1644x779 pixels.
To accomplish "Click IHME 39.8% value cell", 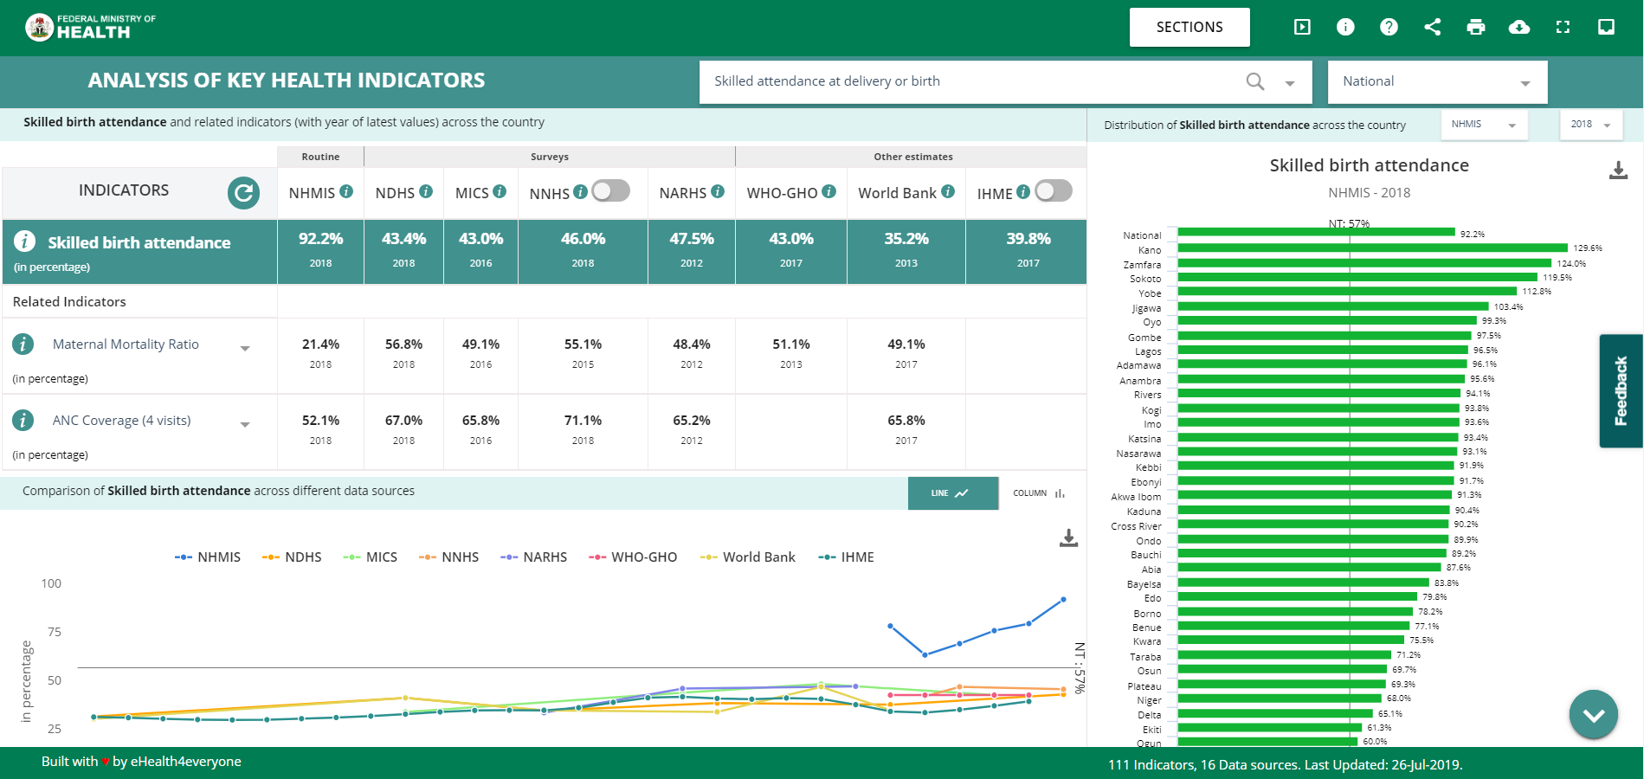I will [x=1028, y=251].
